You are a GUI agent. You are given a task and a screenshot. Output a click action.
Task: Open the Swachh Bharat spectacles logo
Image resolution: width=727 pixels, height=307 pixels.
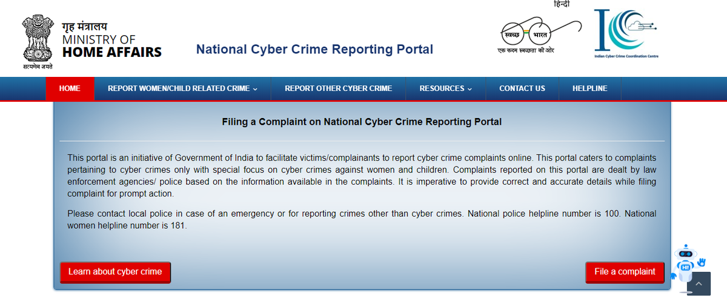tap(540, 35)
